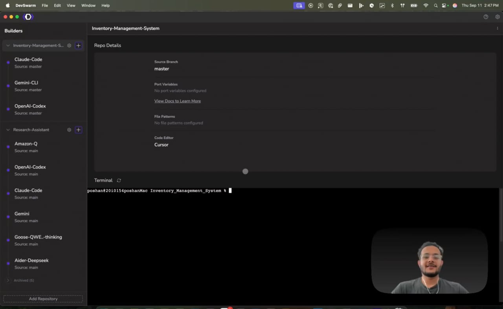The image size is (503, 309).
Task: Select the OpenAI-Codex builder with source master
Action: pyautogui.click(x=43, y=109)
